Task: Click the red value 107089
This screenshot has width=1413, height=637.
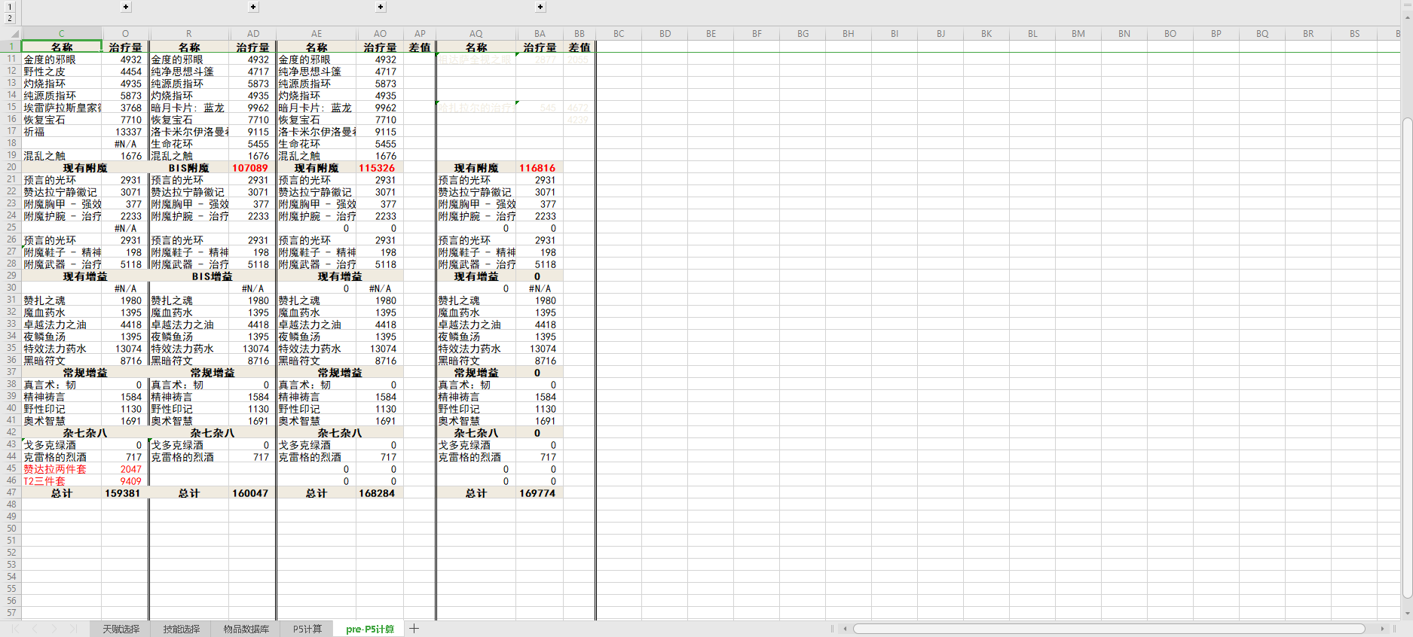Action: pyautogui.click(x=253, y=168)
